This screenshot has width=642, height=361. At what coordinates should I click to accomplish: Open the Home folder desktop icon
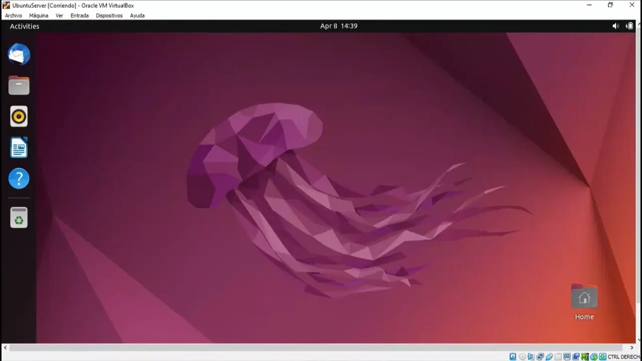(584, 296)
